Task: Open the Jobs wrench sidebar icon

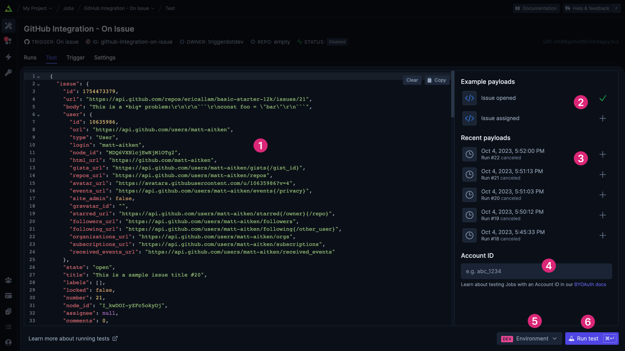Action: [x=8, y=26]
